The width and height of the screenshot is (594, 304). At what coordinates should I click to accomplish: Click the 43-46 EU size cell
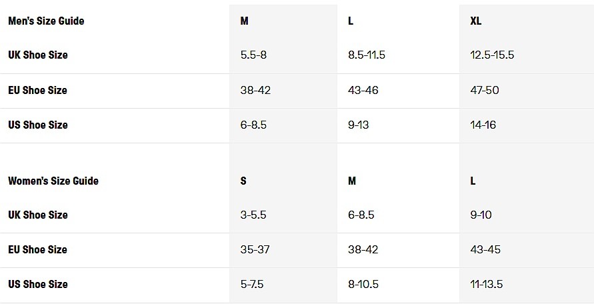point(363,90)
